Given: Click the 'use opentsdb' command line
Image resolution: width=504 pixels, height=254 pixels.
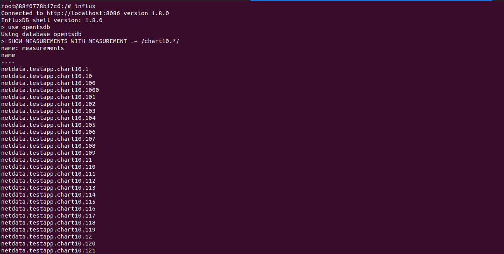Looking at the screenshot, I should (x=29, y=27).
